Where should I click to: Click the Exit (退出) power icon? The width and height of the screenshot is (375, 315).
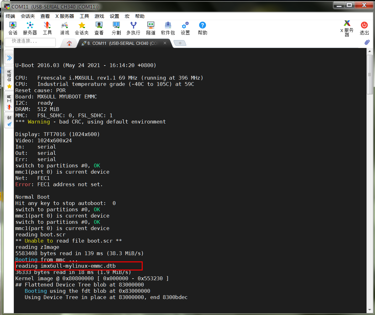pyautogui.click(x=364, y=28)
